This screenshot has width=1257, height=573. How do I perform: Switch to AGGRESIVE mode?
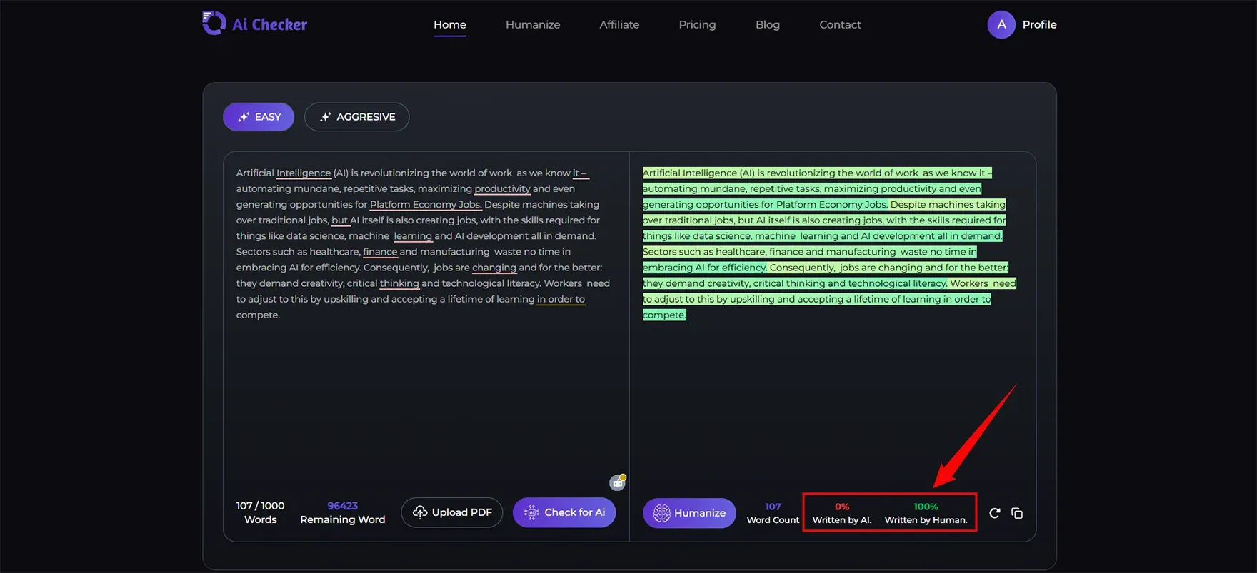[357, 117]
